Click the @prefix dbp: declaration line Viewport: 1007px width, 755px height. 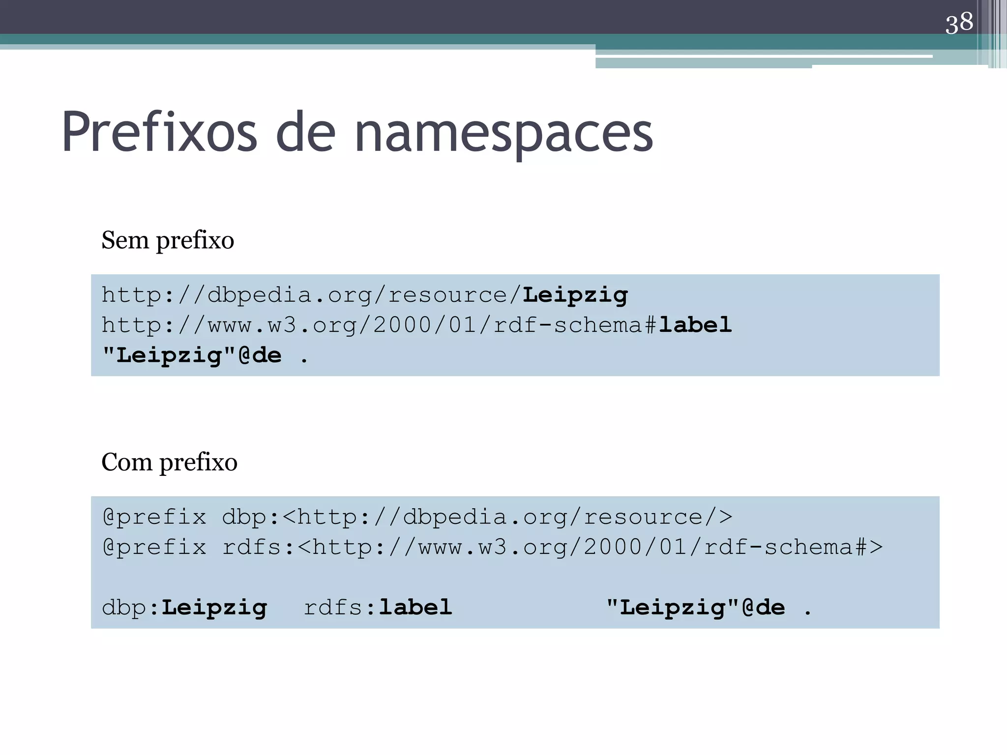click(417, 517)
